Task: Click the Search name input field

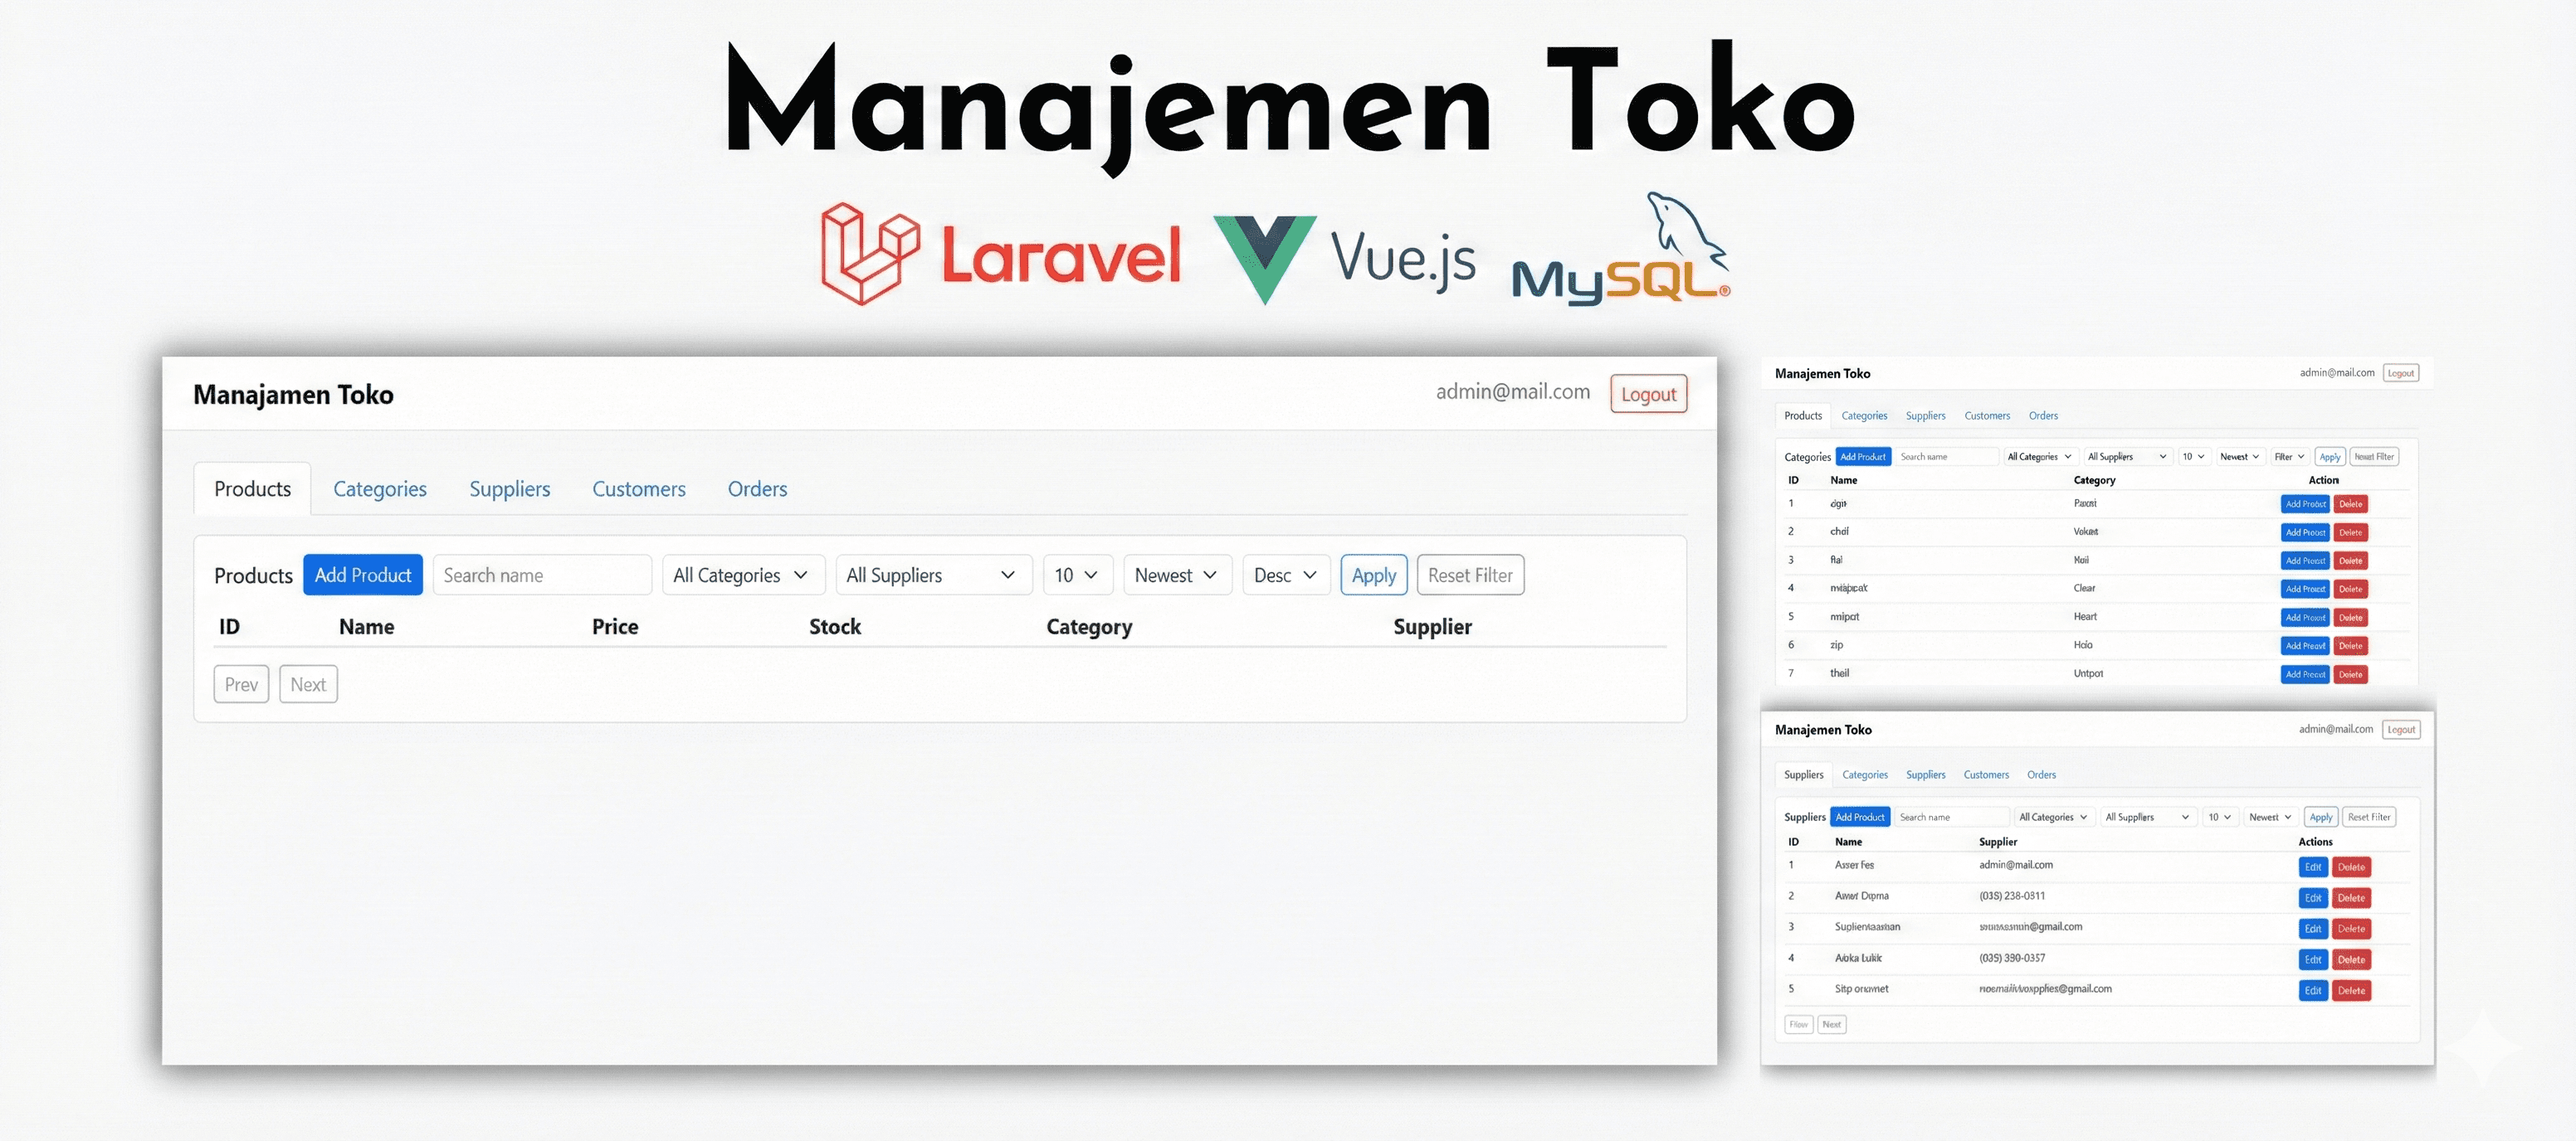Action: pos(541,575)
